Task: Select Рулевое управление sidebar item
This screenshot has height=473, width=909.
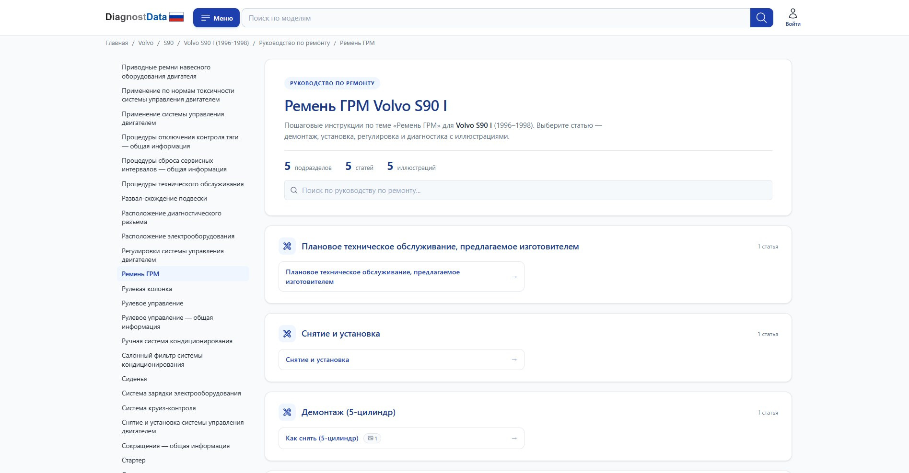Action: pyautogui.click(x=183, y=303)
